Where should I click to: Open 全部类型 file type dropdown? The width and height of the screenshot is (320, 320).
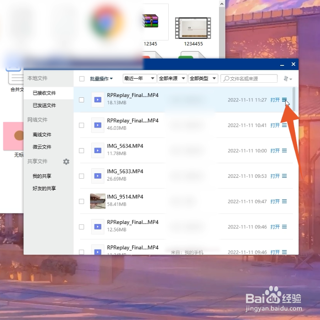(x=203, y=79)
